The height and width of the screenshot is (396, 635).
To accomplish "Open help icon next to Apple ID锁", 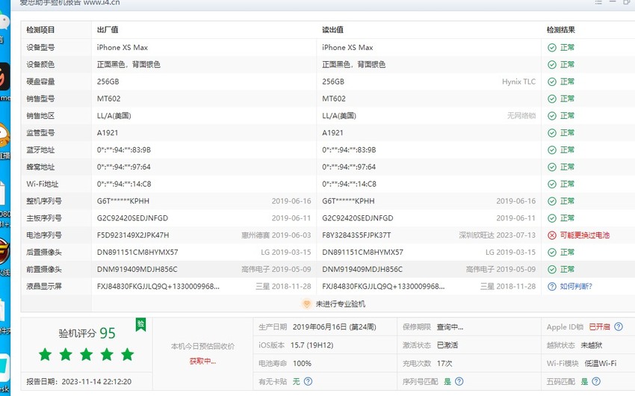I will pos(619,327).
